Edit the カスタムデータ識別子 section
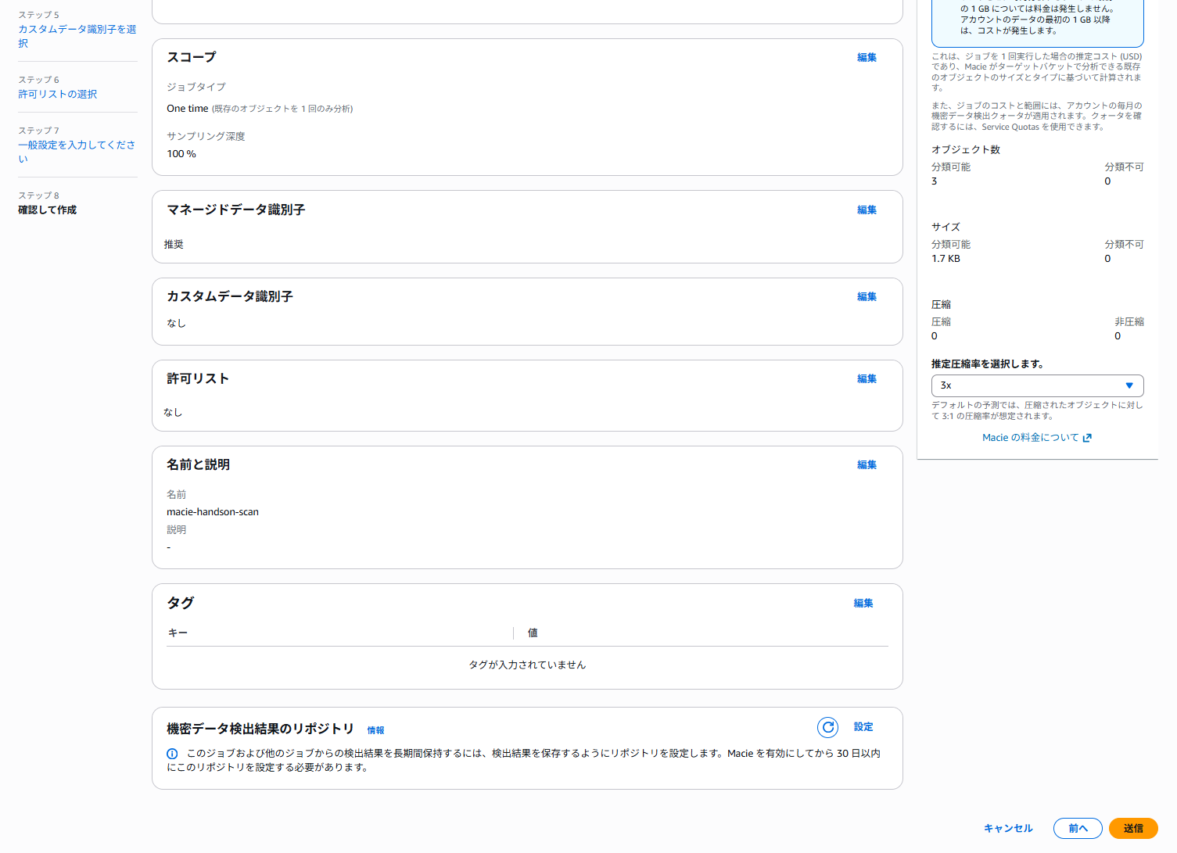This screenshot has height=853, width=1177. [x=867, y=296]
